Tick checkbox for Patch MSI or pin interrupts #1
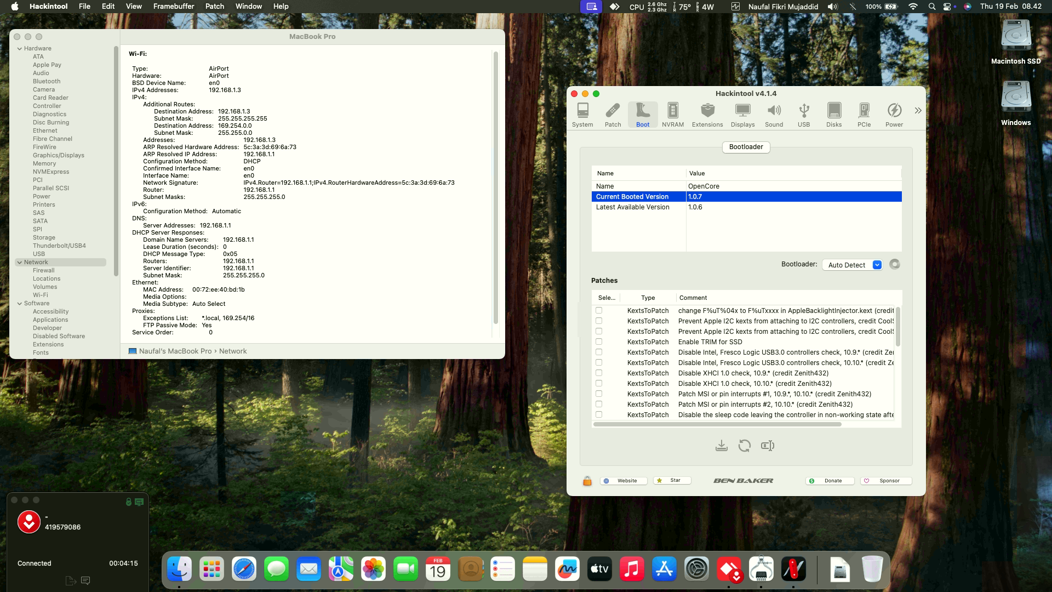 click(x=599, y=394)
